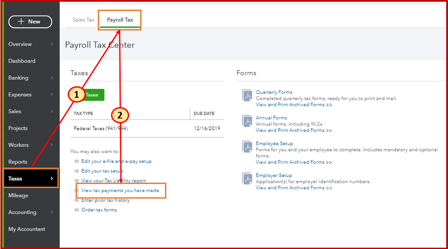This screenshot has height=249, width=448.
Task: Open the Employer Setup link
Action: 274,175
